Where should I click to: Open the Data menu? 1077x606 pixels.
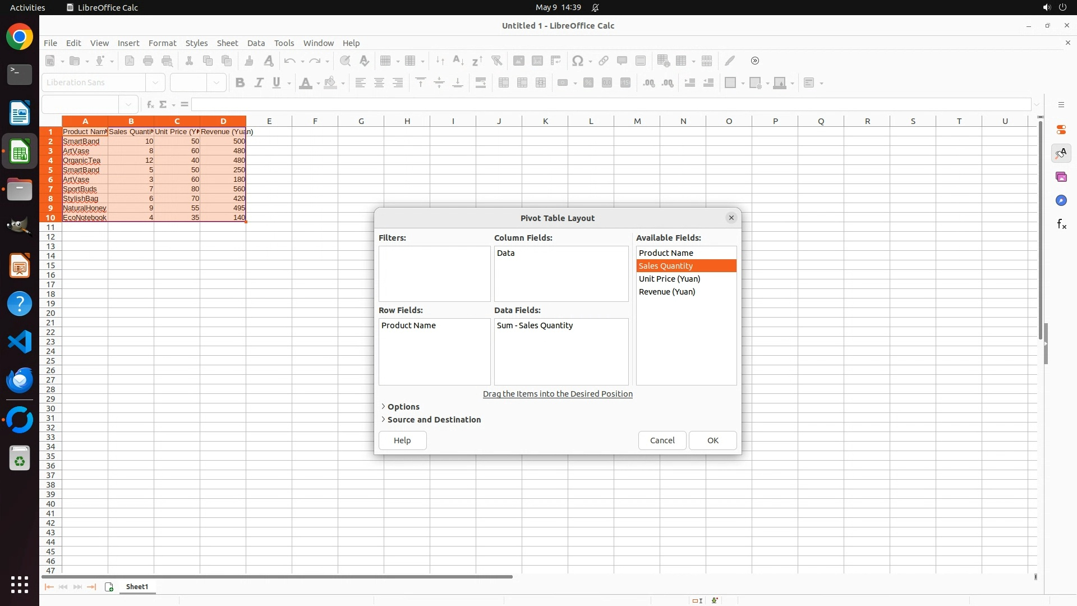tap(256, 43)
